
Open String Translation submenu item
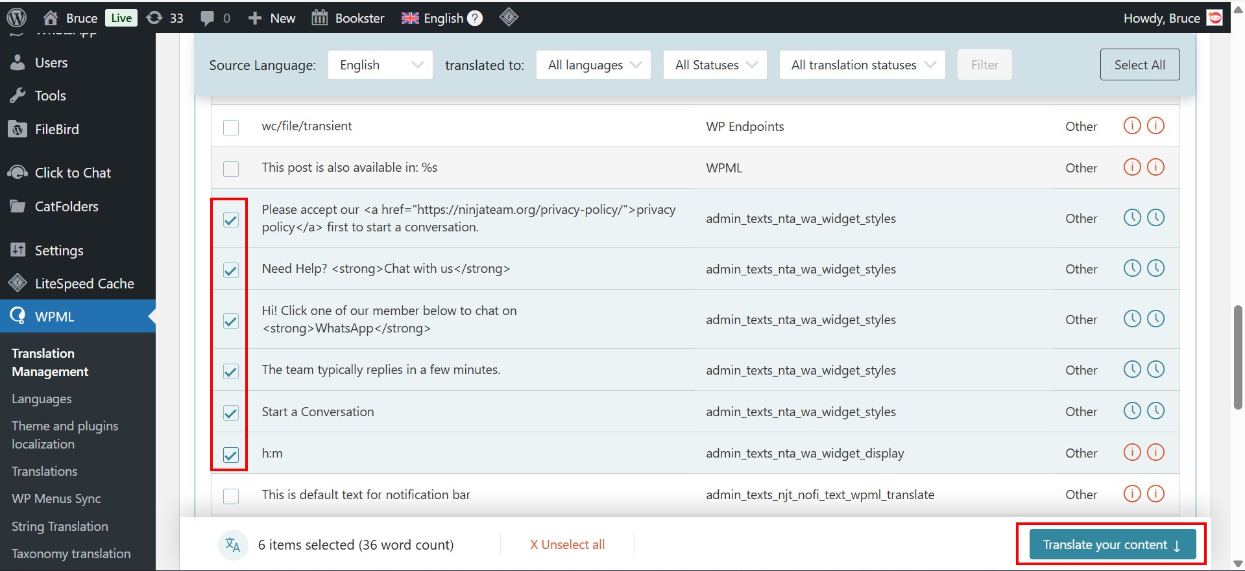(60, 526)
